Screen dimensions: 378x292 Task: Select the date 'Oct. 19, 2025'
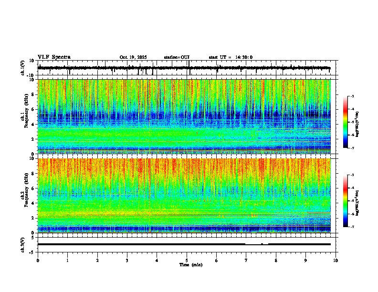133,57
